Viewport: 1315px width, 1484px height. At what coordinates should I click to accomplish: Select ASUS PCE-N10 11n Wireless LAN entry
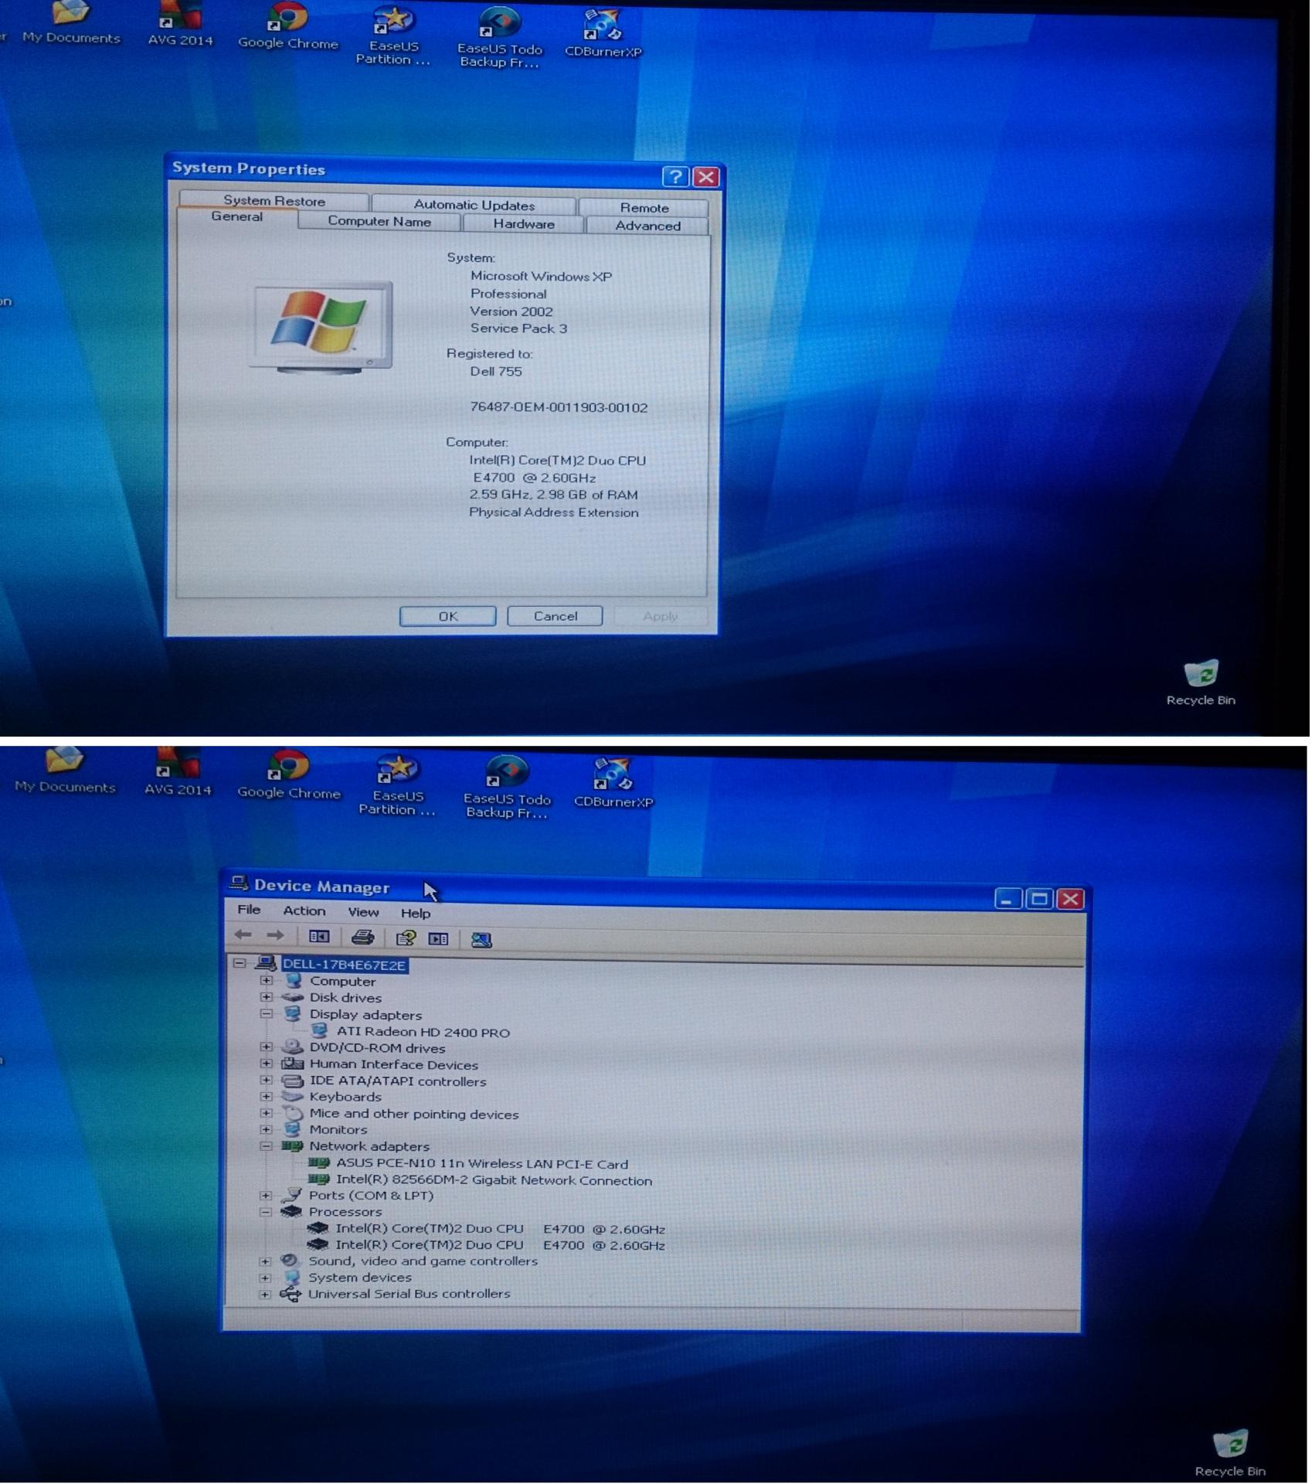click(482, 1164)
